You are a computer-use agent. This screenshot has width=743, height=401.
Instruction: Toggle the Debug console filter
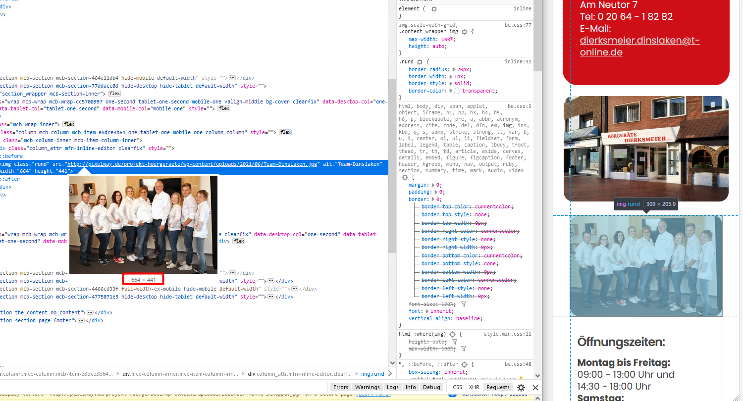point(431,387)
